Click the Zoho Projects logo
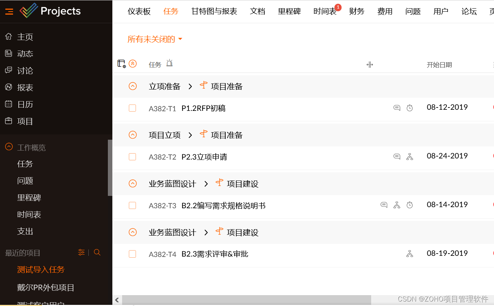Screen dimensions: 494x306 click(x=50, y=11)
